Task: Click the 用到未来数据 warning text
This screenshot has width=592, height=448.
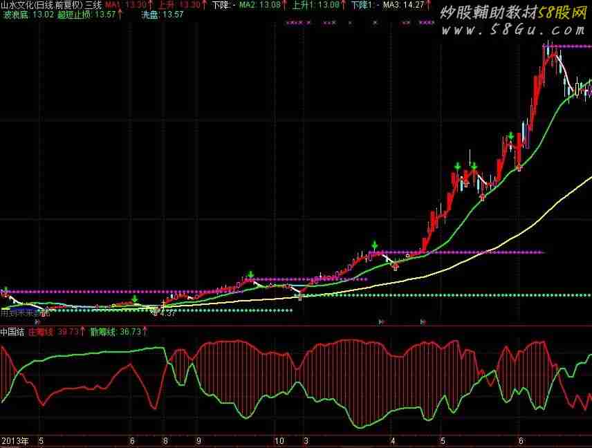Action: coord(19,313)
